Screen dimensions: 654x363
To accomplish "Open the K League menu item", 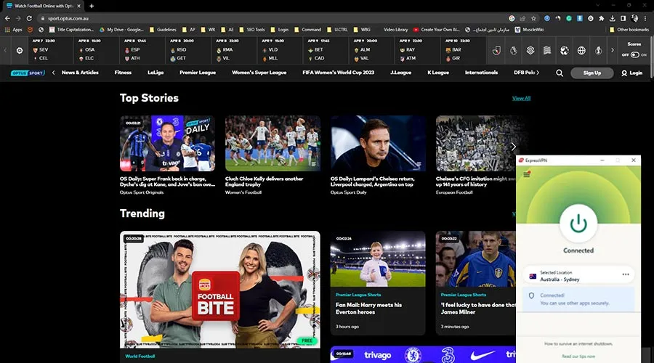I will (438, 73).
